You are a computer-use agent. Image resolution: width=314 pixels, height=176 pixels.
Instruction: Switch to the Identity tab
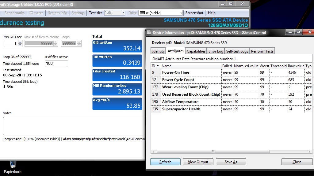(x=158, y=51)
